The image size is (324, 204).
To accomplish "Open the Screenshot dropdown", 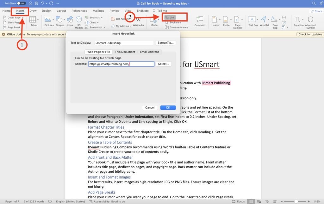I will (95, 27).
